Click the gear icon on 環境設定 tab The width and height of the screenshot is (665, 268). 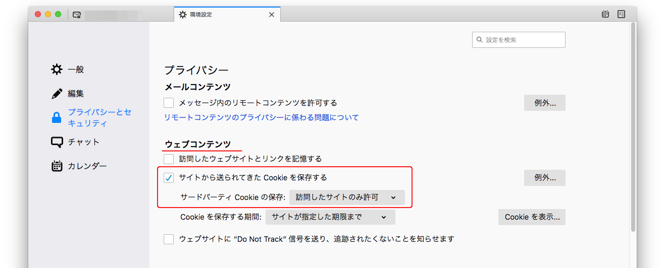coord(182,15)
